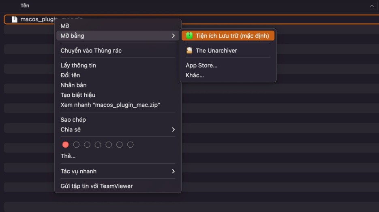Screen dimensions: 379x212
Task: Select Tiện ích Lưu trữ (mặc định)
Action: 228,36
